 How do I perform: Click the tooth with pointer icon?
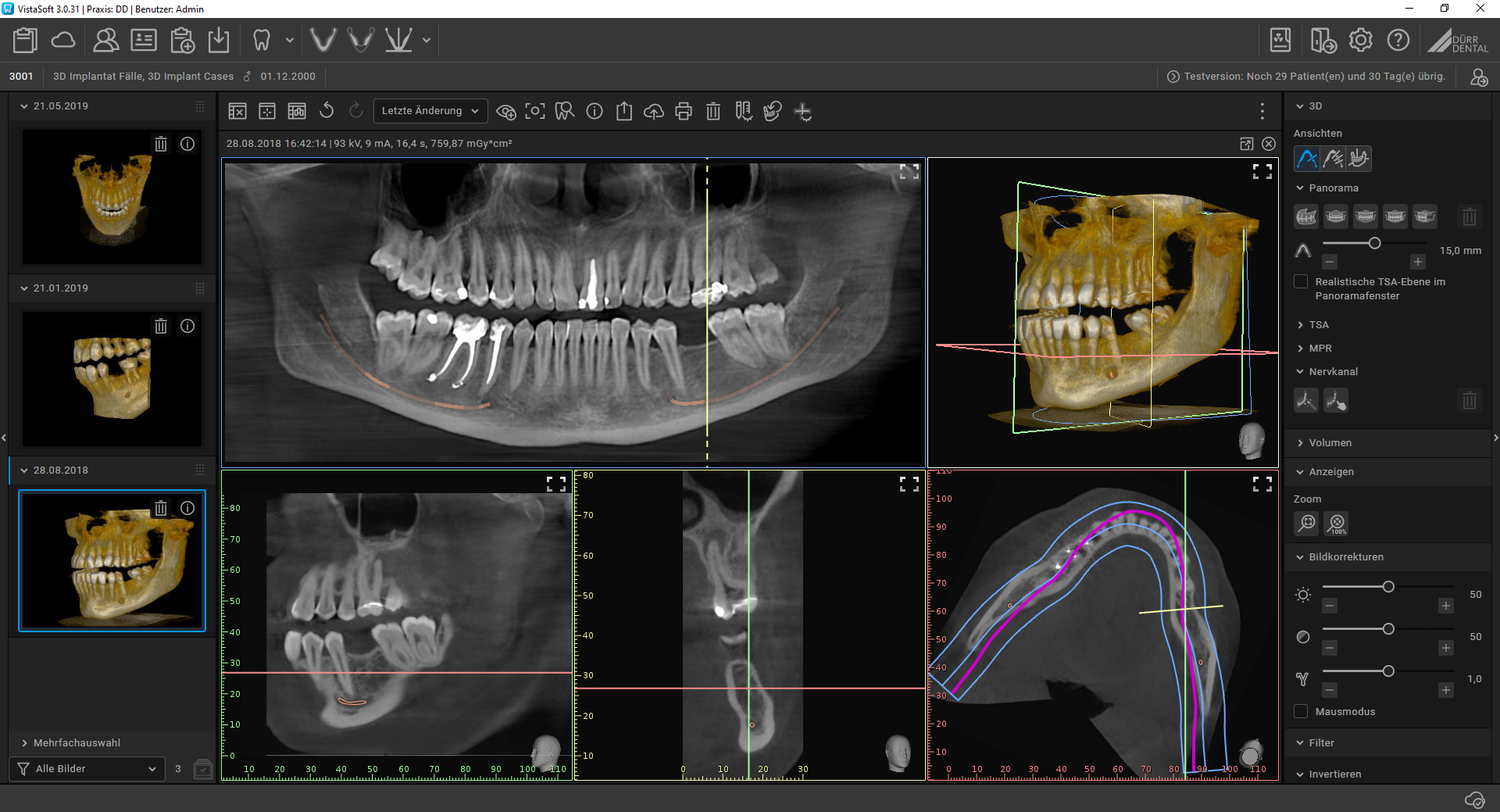[x=565, y=112]
